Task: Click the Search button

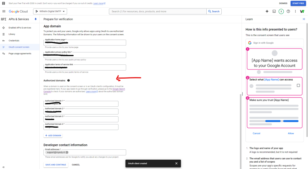Action: pos(214,11)
